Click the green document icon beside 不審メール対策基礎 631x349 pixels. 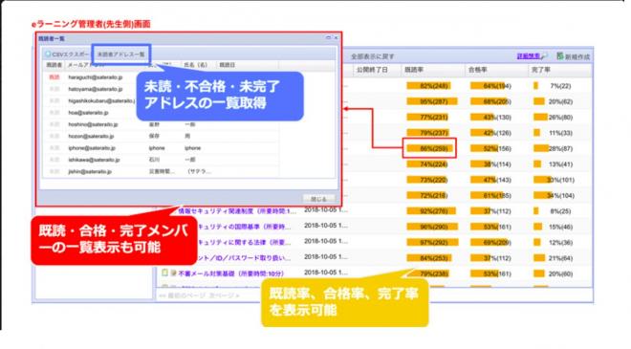click(x=164, y=273)
